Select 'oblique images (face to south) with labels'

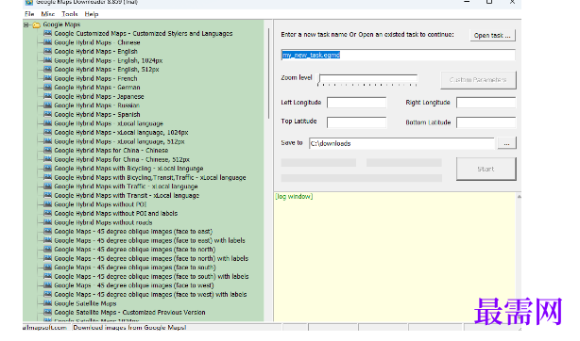(151, 276)
